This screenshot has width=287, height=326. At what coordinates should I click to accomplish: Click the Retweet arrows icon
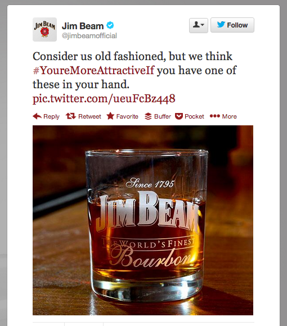(71, 116)
